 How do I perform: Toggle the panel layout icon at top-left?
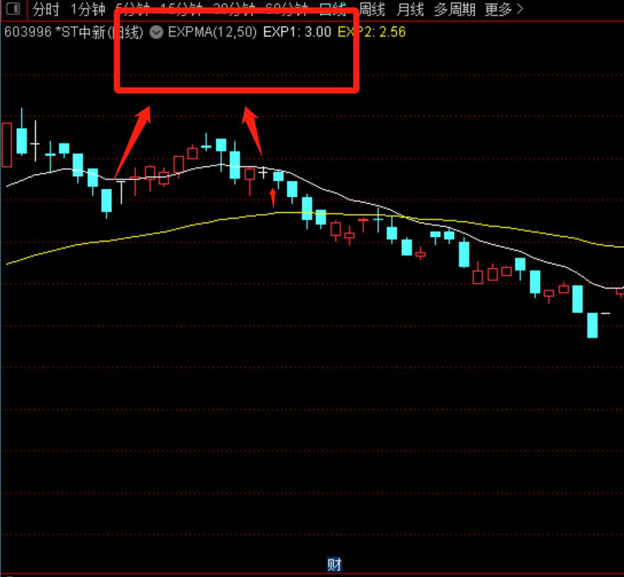13,9
